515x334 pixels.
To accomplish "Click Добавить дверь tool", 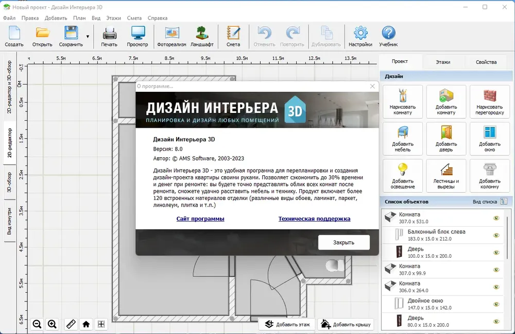I will [446, 139].
